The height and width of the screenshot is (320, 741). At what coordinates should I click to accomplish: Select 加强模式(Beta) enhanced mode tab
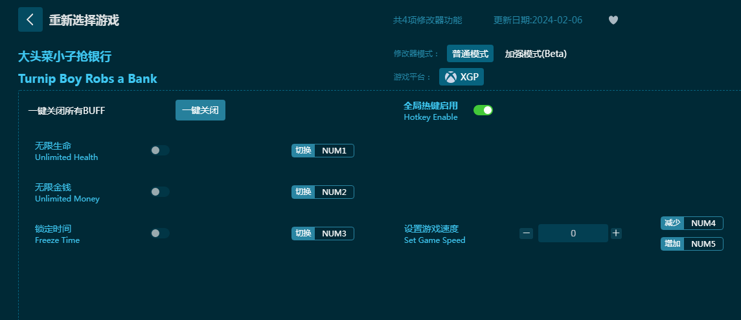pyautogui.click(x=536, y=54)
